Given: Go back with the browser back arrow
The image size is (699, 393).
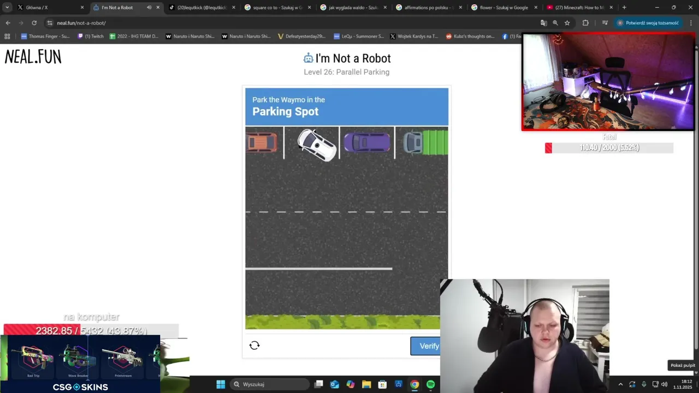Looking at the screenshot, I should coord(8,23).
